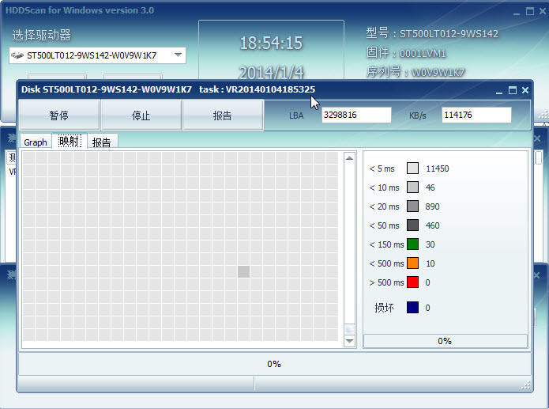Click the bottom 0% task progress bar
Screen dimensions: 549x409
pyautogui.click(x=275, y=364)
